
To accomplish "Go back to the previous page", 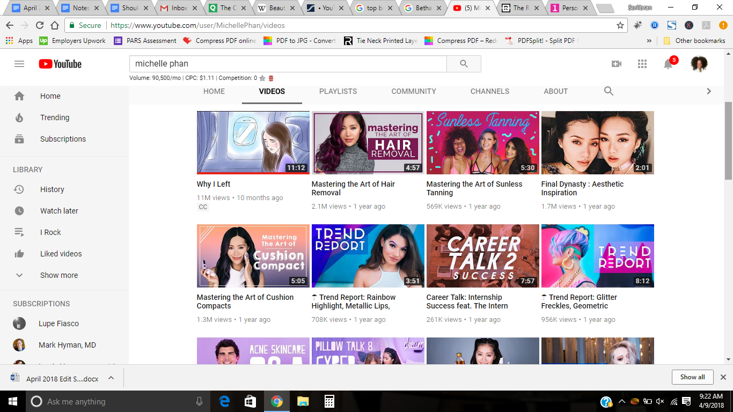I will point(10,25).
